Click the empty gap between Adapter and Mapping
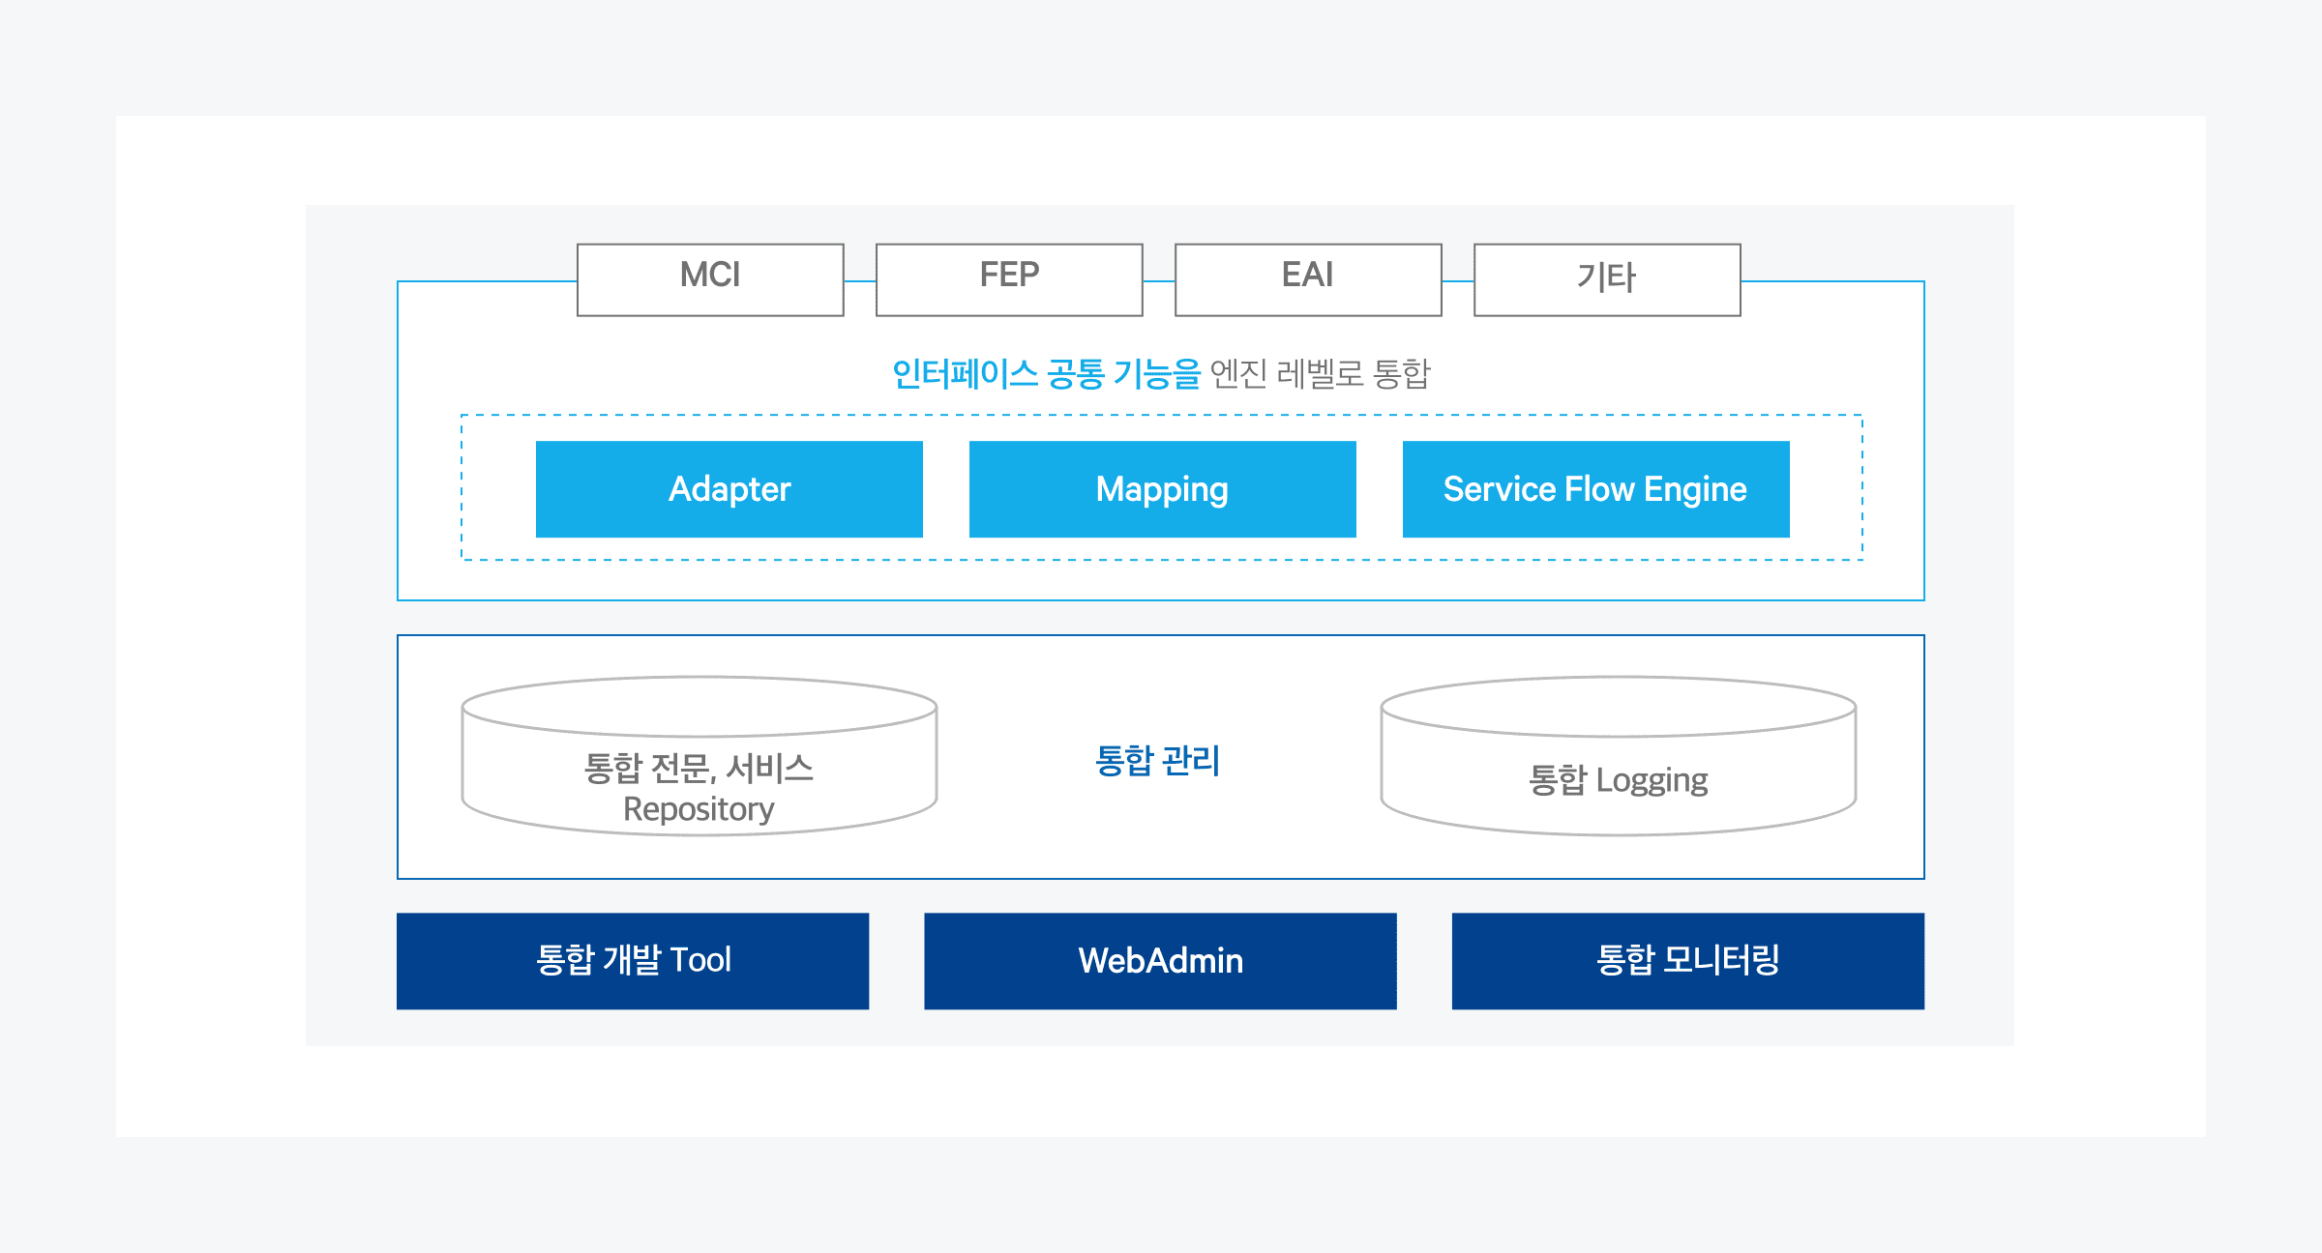 (946, 489)
